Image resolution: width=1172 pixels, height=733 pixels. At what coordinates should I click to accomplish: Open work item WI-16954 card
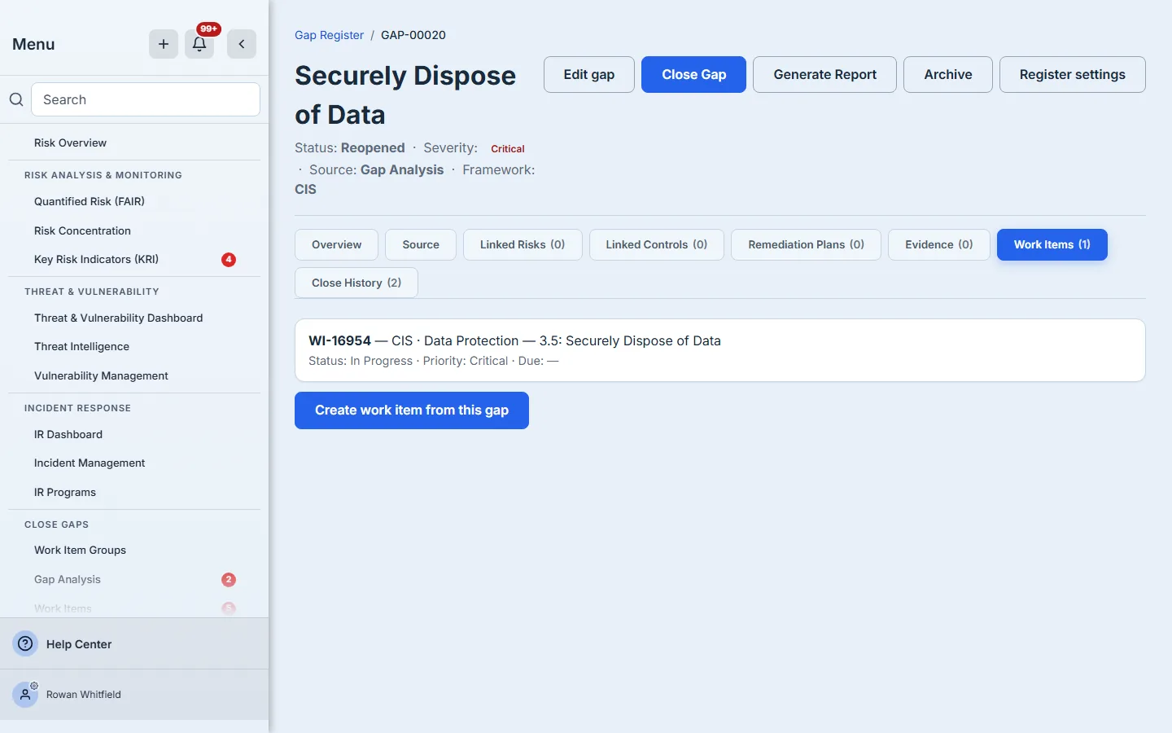pos(719,350)
